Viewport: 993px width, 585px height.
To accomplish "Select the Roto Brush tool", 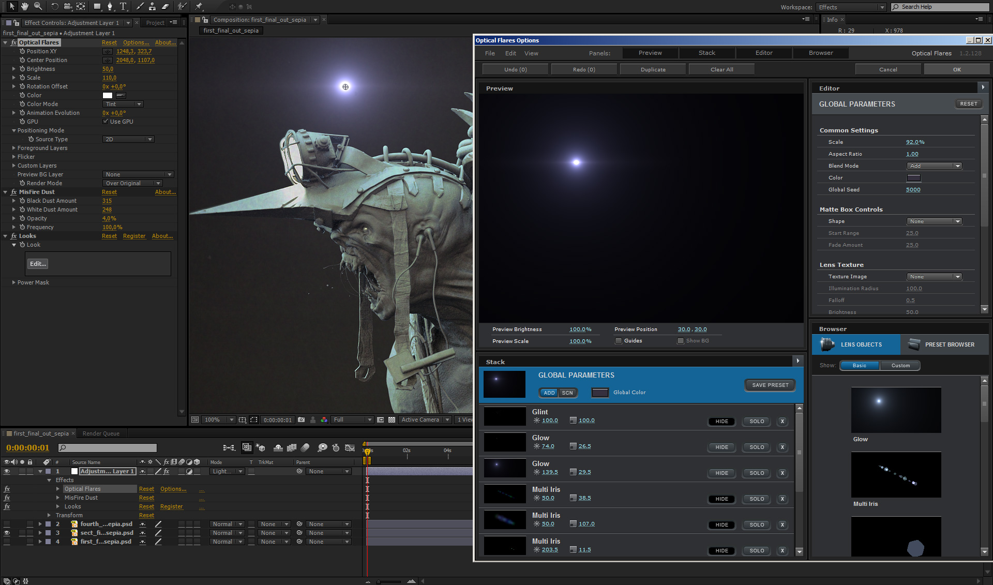I will tap(182, 6).
